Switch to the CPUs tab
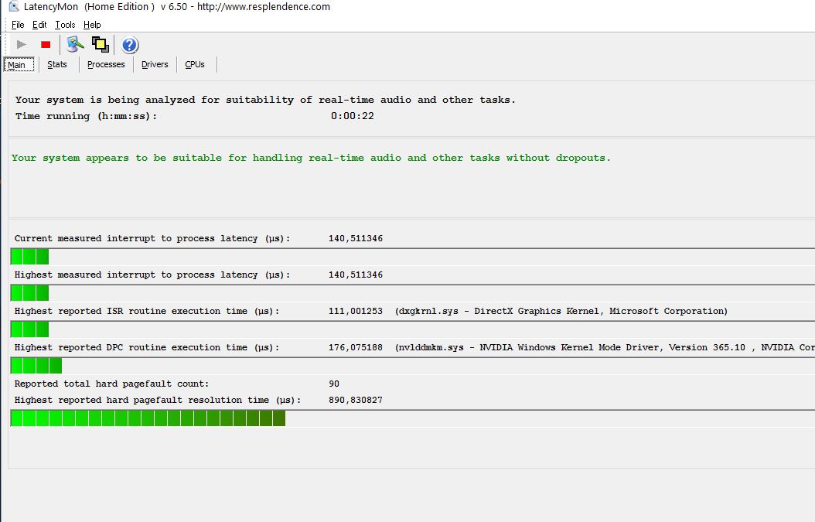This screenshot has width=815, height=522. [x=195, y=64]
